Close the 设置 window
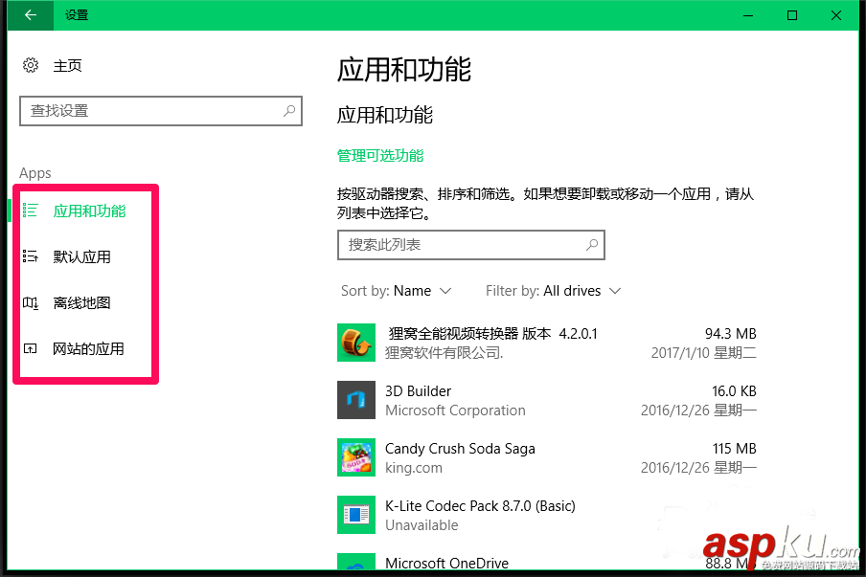Screen dimensions: 866x577 click(x=836, y=15)
